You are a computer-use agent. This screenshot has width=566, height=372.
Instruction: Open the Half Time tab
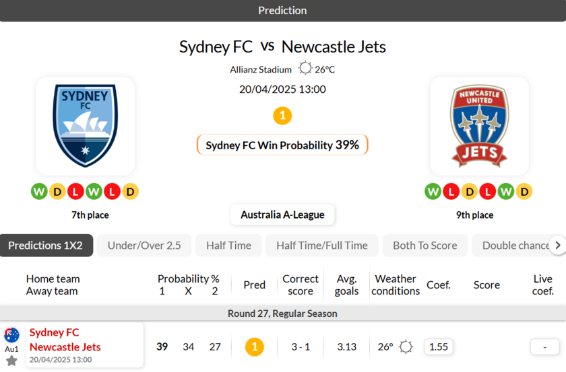228,246
